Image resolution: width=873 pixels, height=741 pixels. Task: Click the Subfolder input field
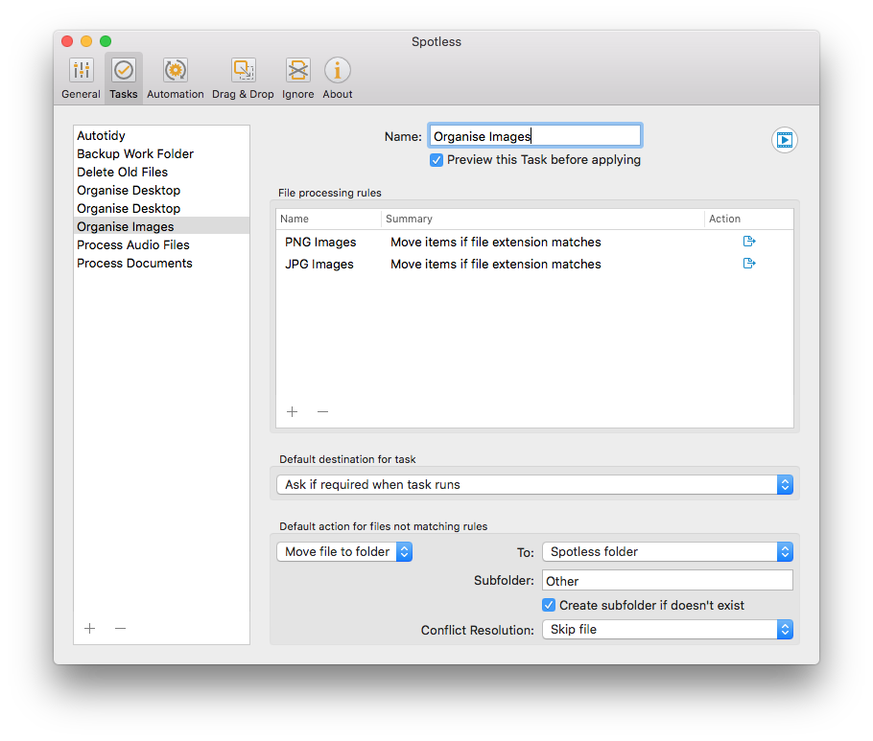[x=668, y=581]
